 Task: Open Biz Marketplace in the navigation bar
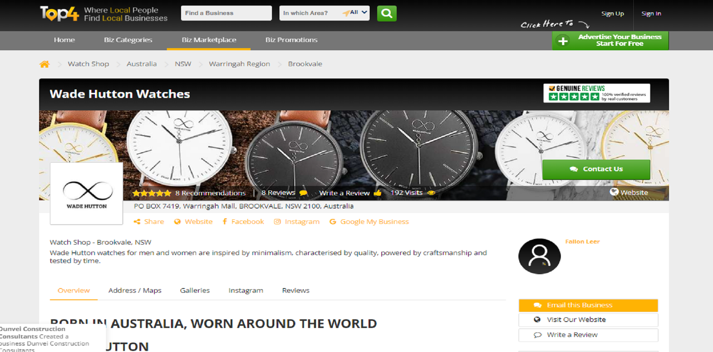click(209, 40)
